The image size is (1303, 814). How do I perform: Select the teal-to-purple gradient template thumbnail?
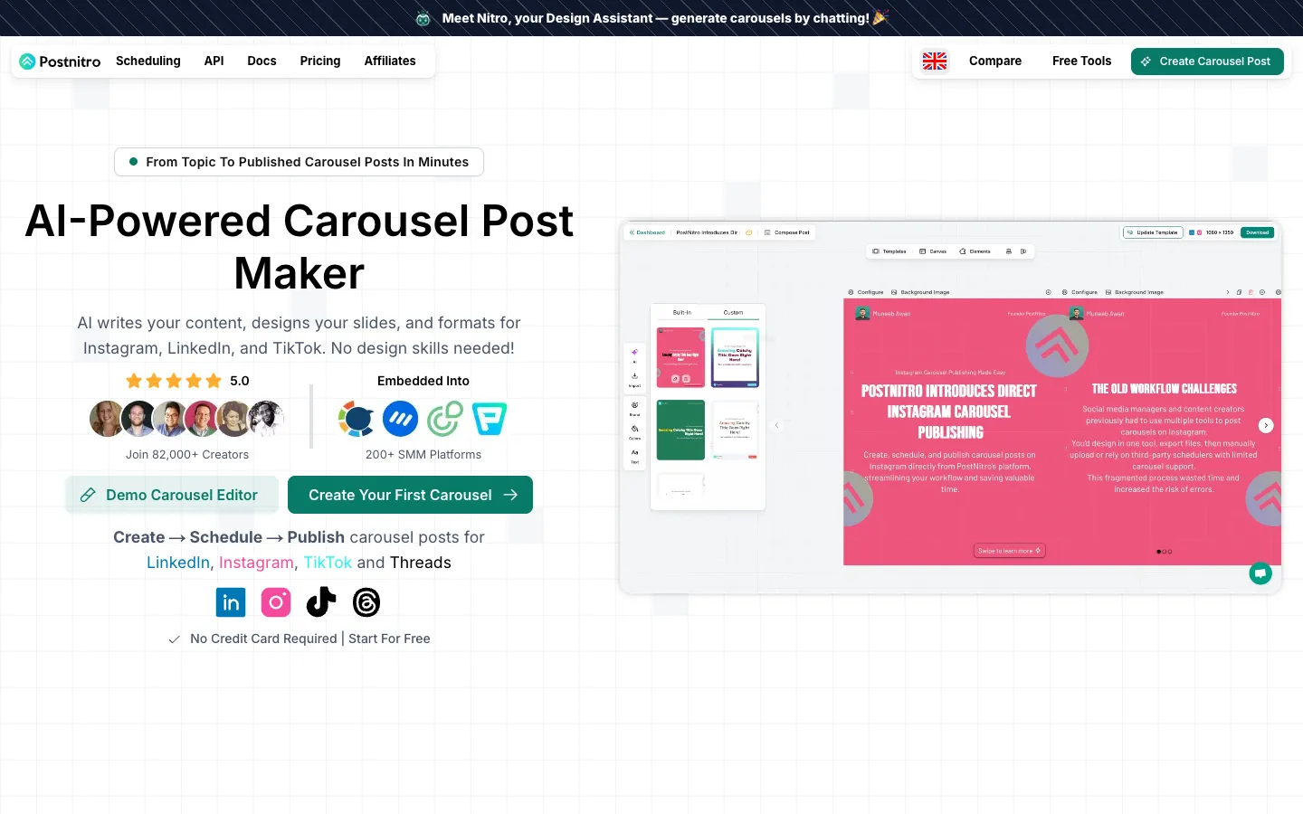(735, 357)
